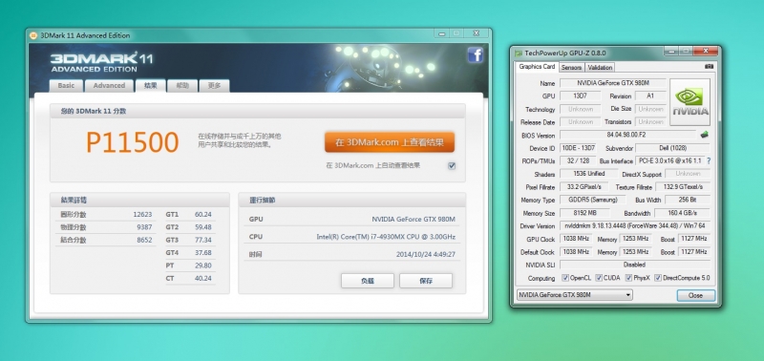
Task: Click the Texture Fillrate field 132.9 GTexel/s
Action: tap(683, 186)
